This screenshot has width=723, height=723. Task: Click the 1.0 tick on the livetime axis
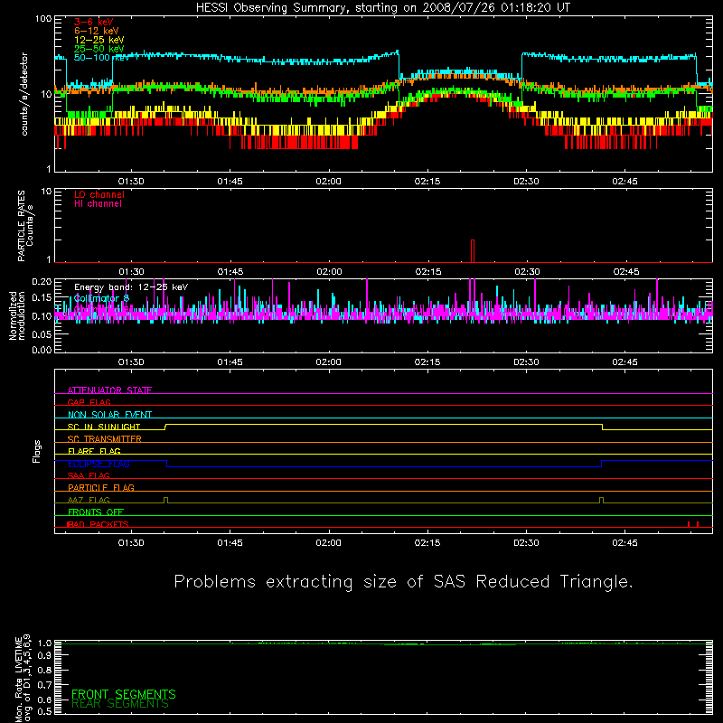(x=43, y=643)
